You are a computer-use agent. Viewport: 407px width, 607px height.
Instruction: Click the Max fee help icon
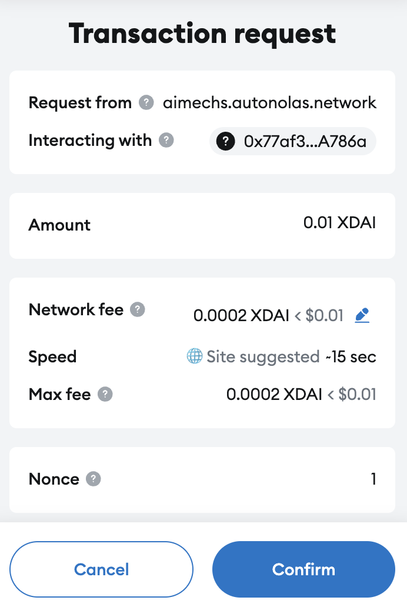pos(105,395)
